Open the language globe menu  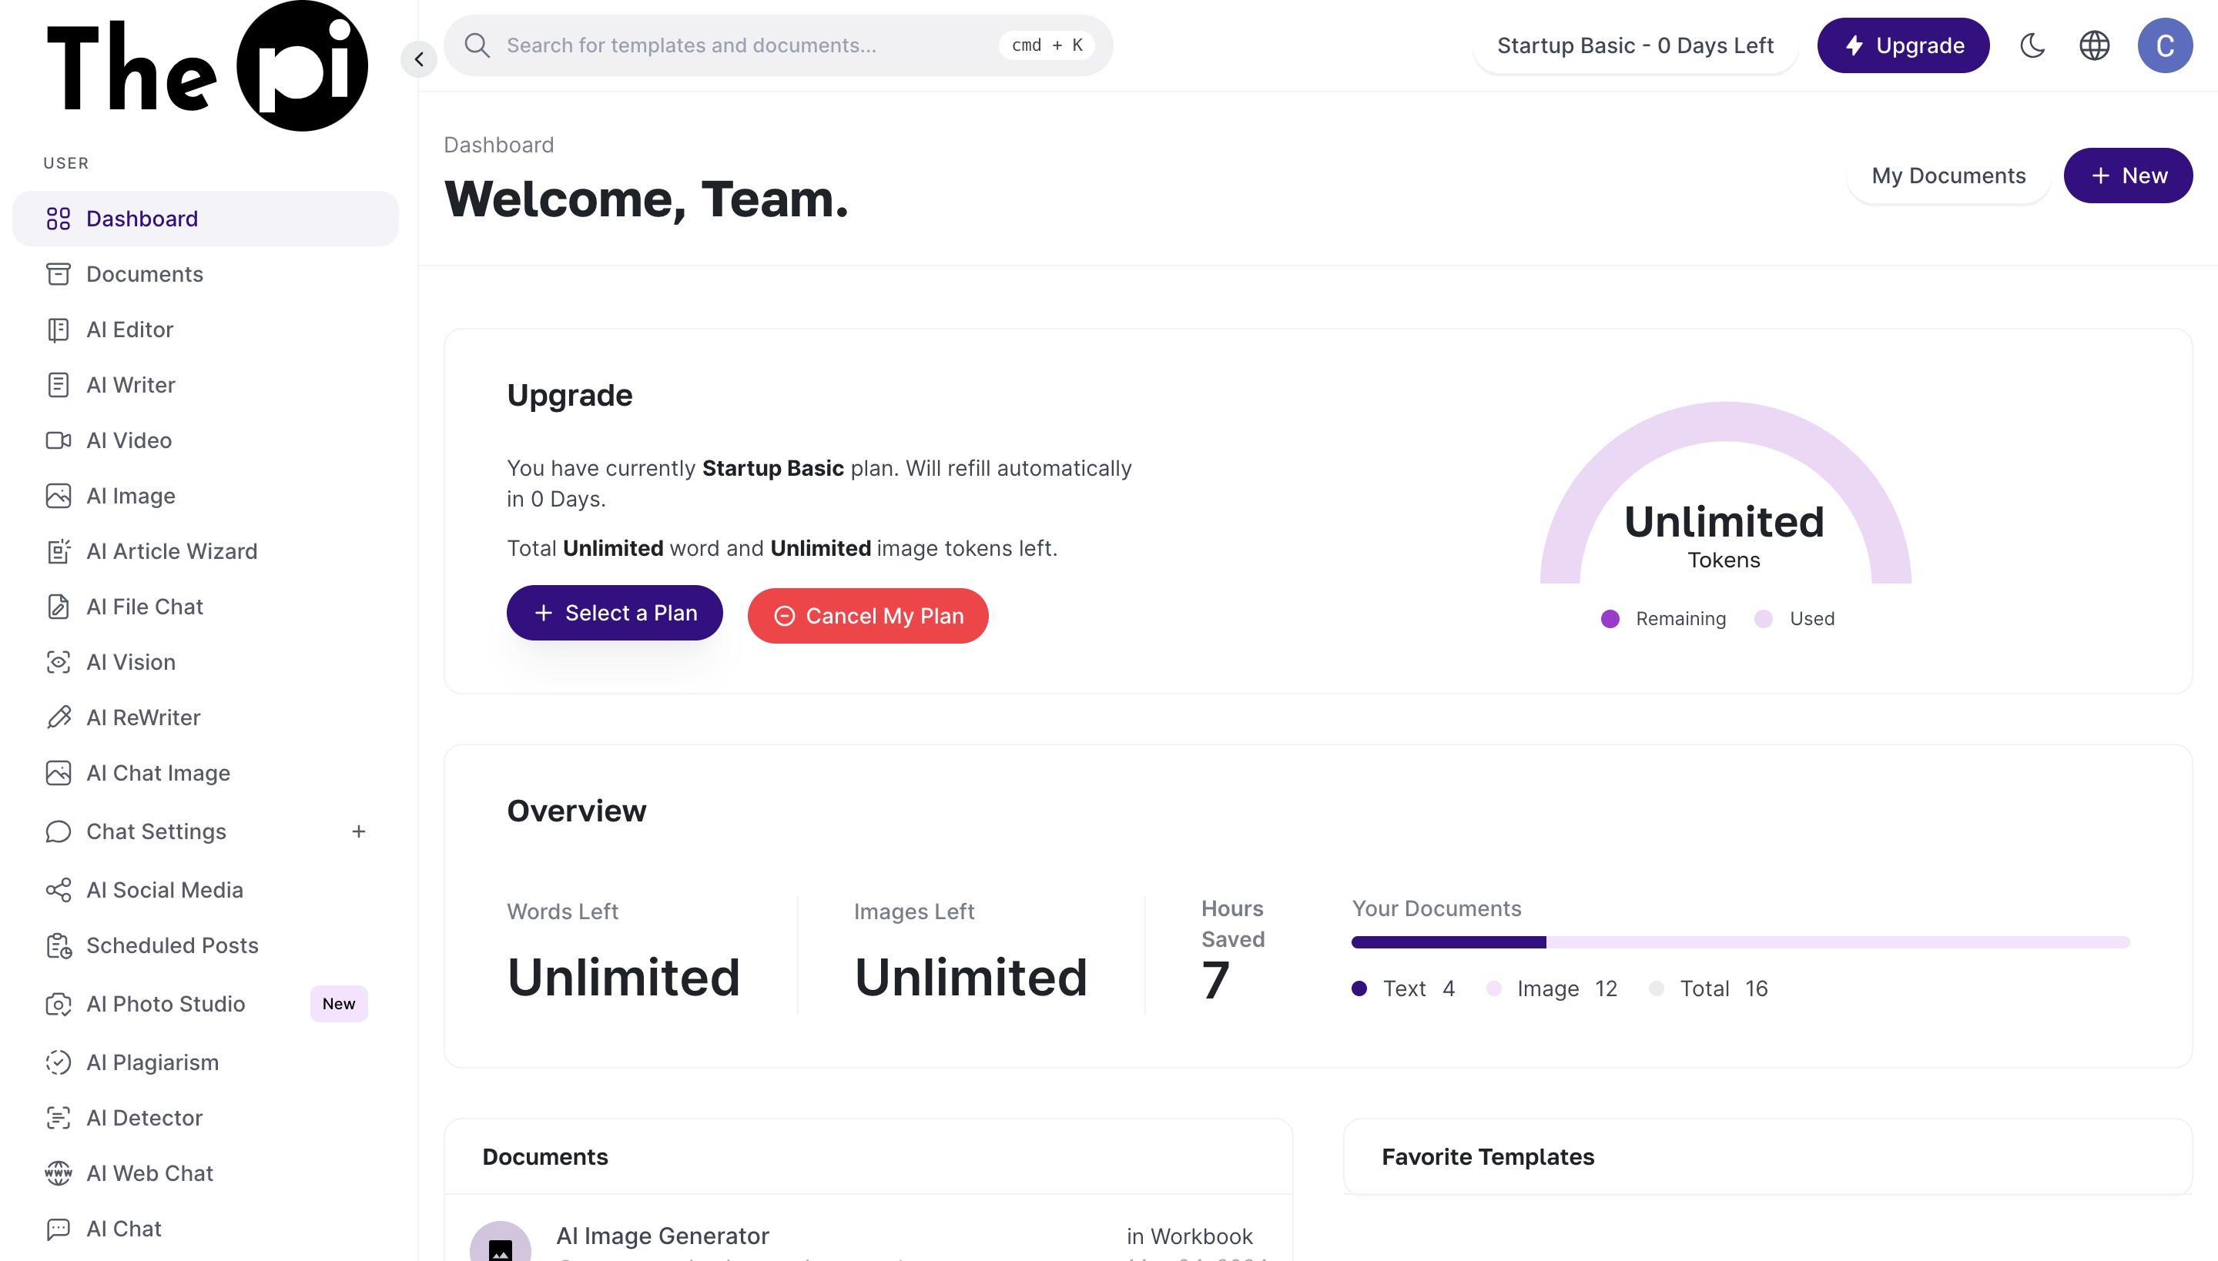(2094, 45)
